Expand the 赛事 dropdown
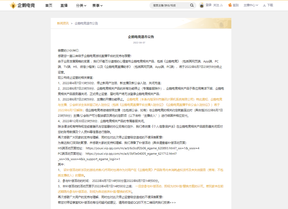This screenshot has height=209, width=288. 98,5
